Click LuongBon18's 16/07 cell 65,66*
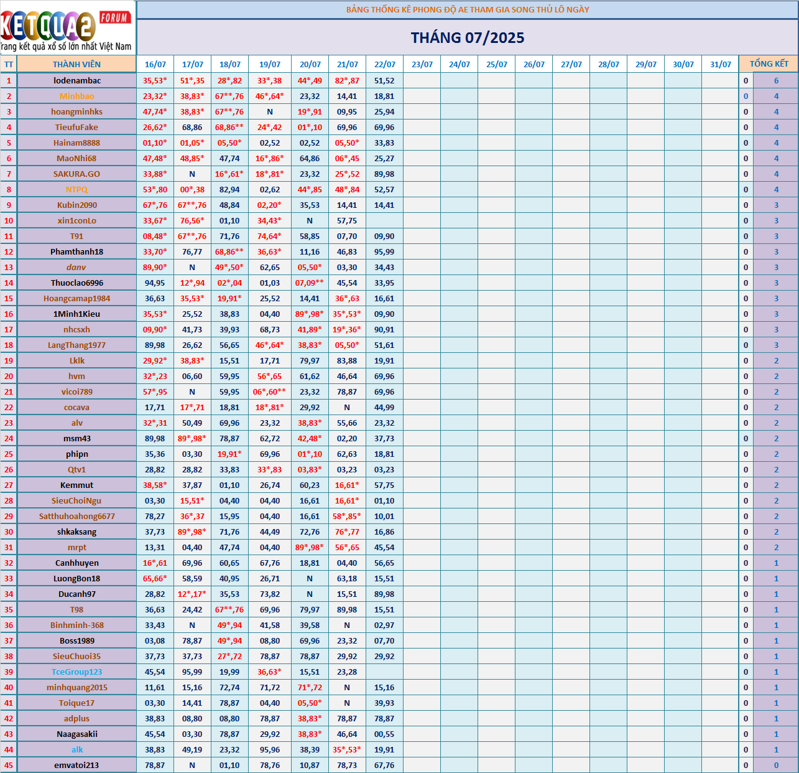Screen dimensions: 799x773 [155, 578]
